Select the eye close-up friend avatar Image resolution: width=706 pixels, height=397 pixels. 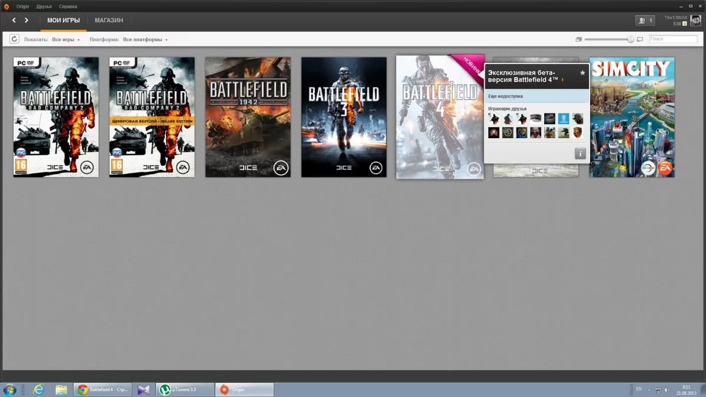[x=535, y=119]
